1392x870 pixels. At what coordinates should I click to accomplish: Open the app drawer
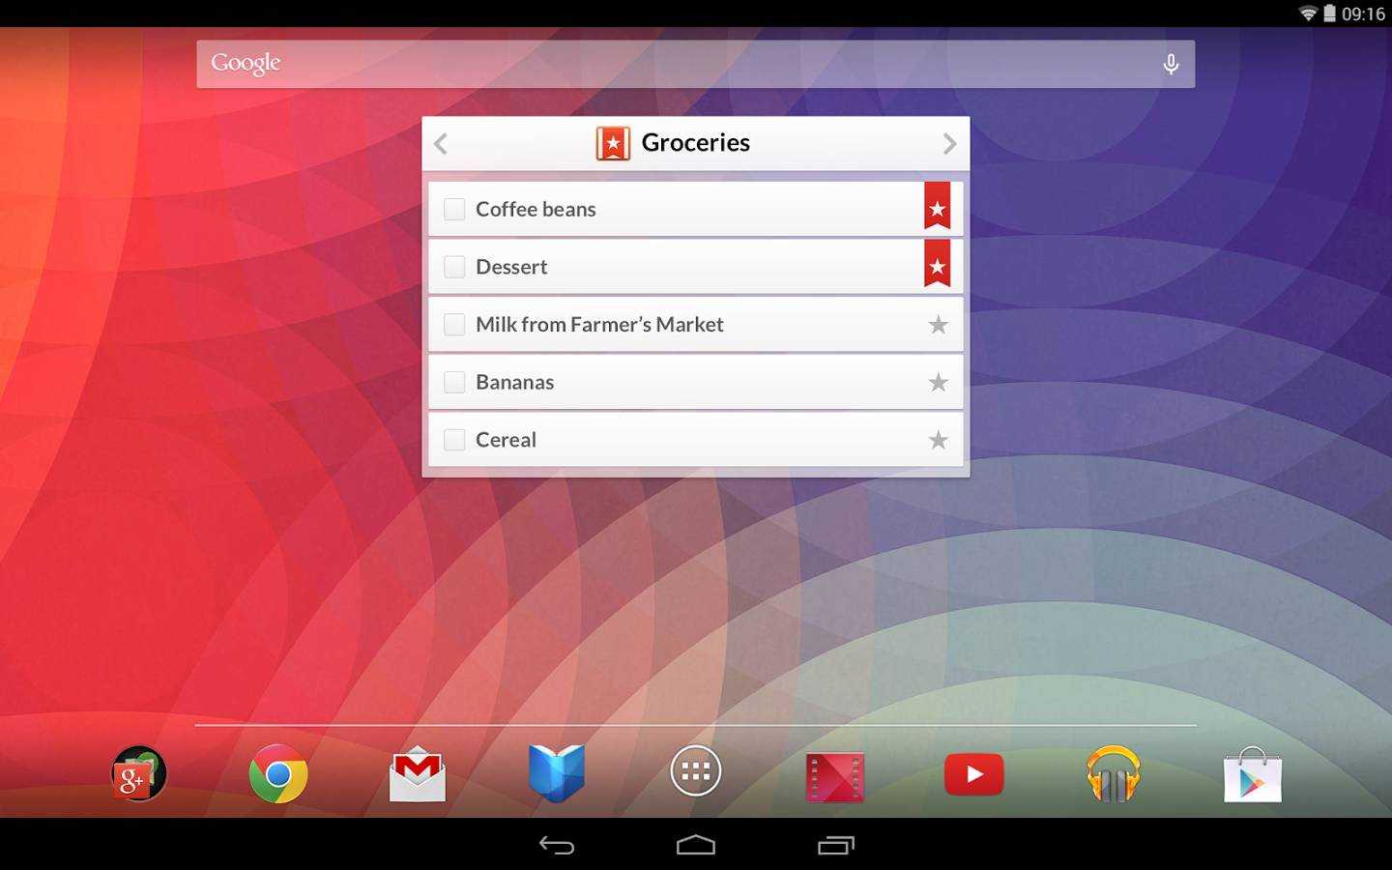point(696,771)
